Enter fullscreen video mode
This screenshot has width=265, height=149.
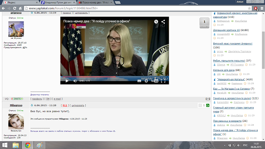pyautogui.click(x=163, y=81)
